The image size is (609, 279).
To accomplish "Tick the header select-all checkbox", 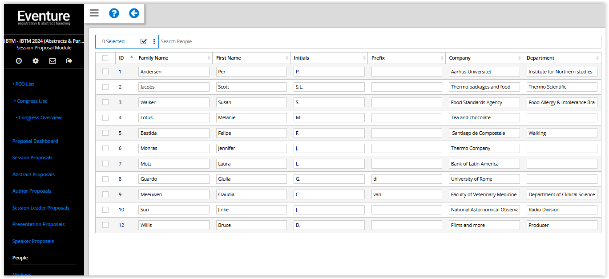I will [x=105, y=58].
